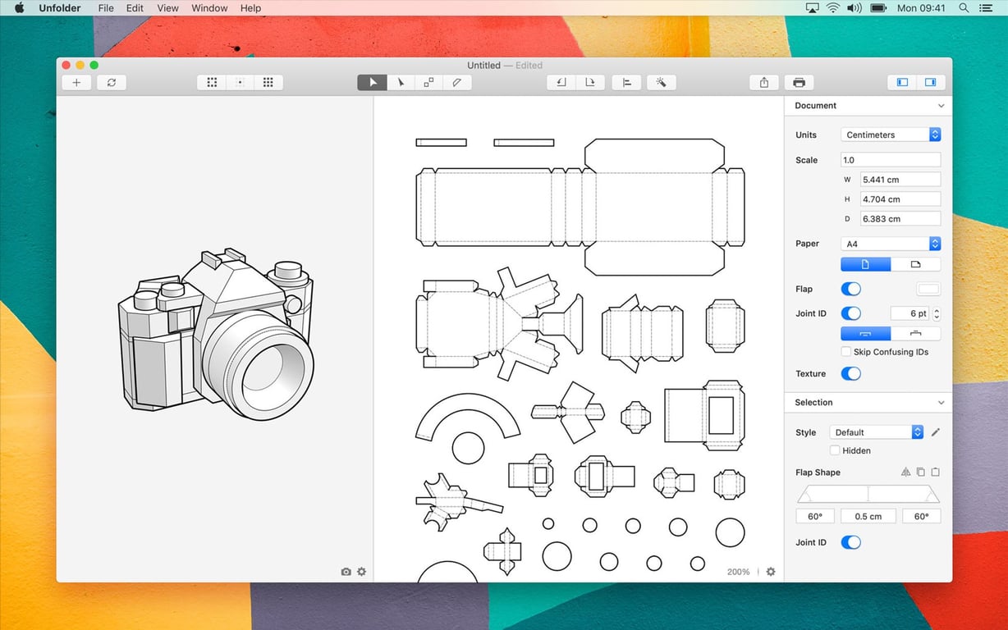Check the Skip Confusing IDs checkbox

tap(845, 351)
